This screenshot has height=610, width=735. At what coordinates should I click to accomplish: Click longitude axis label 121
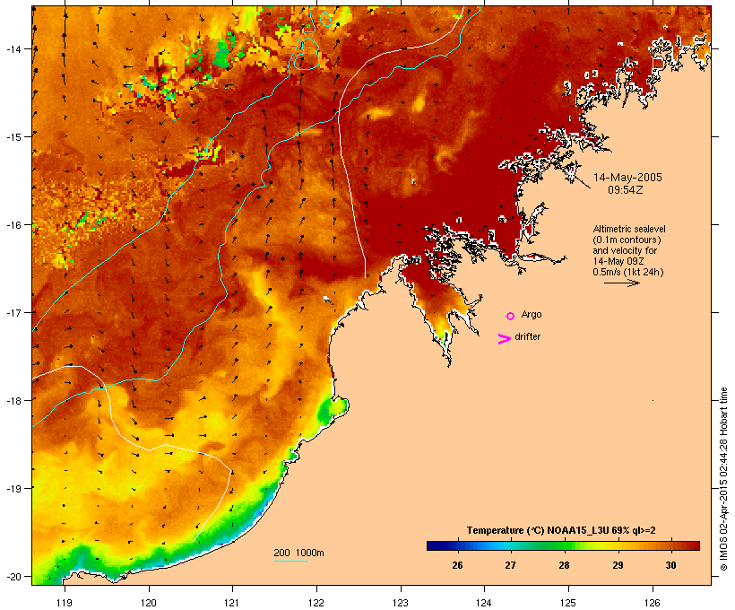tap(232, 603)
